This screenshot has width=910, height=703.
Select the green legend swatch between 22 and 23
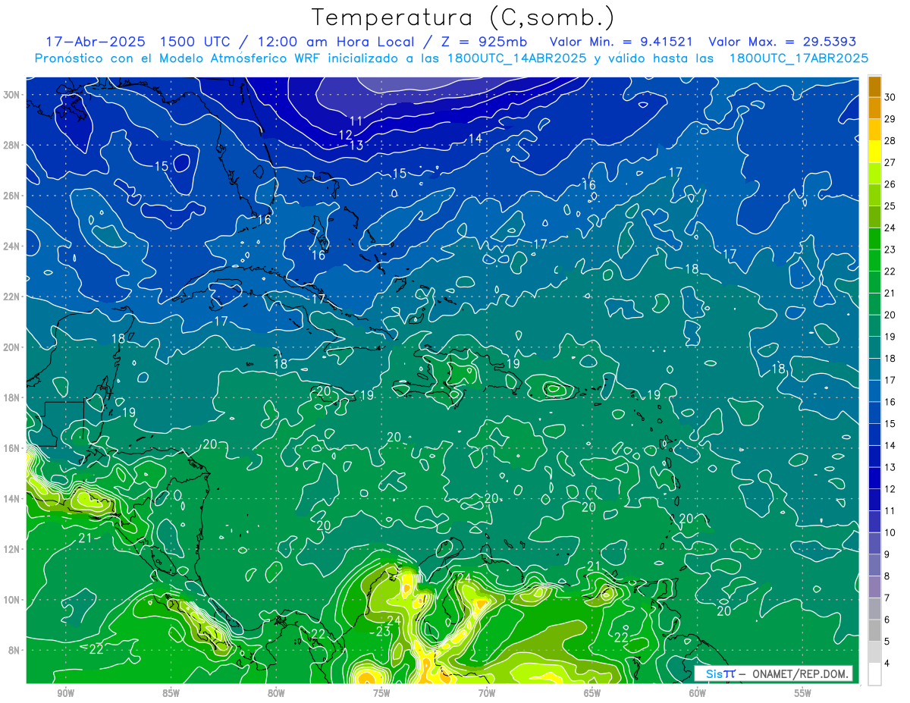pos(874,260)
